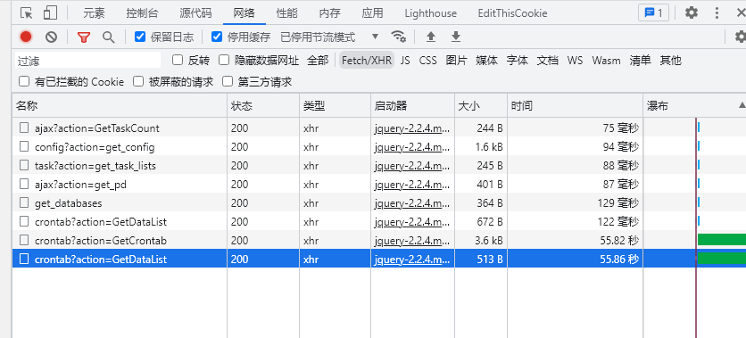The image size is (746, 338).
Task: Import HAR file with upload arrow
Action: (x=431, y=37)
